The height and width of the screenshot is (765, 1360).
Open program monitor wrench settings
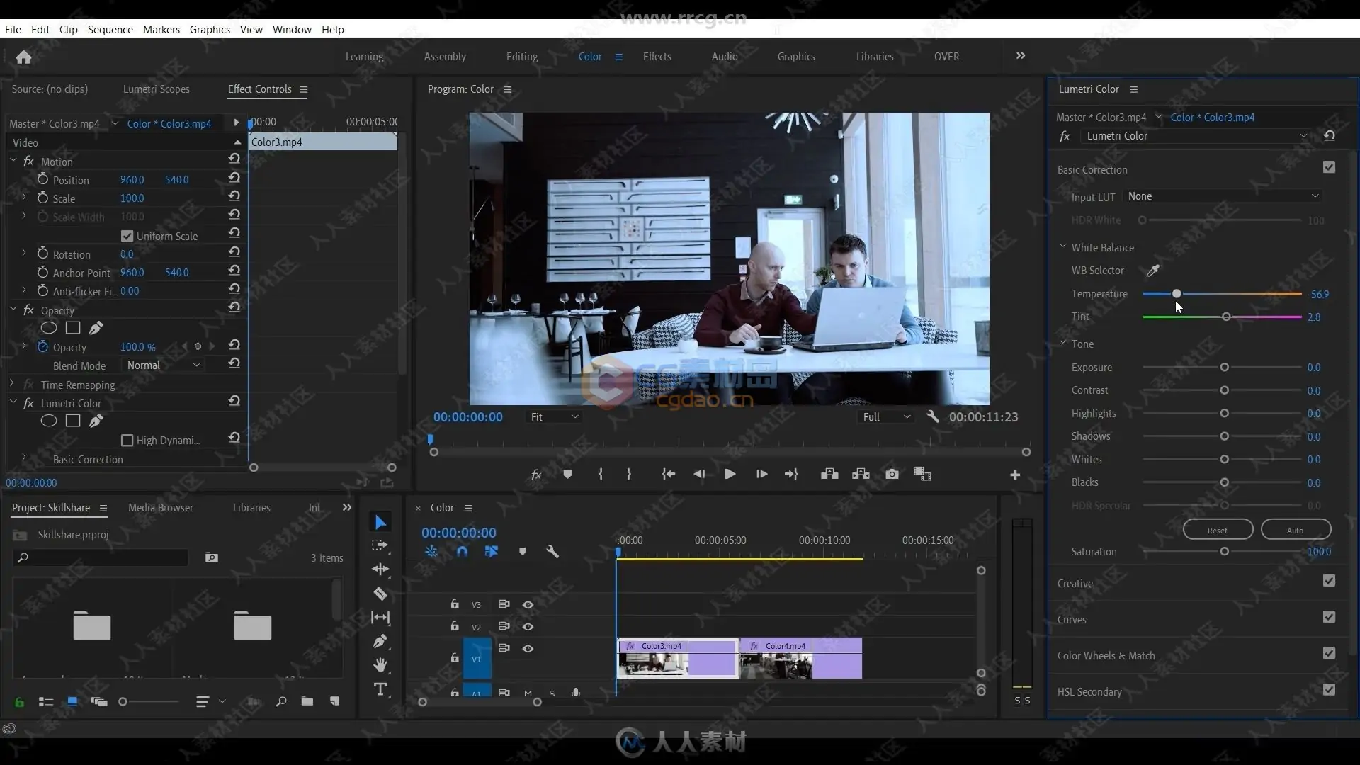[x=933, y=417]
